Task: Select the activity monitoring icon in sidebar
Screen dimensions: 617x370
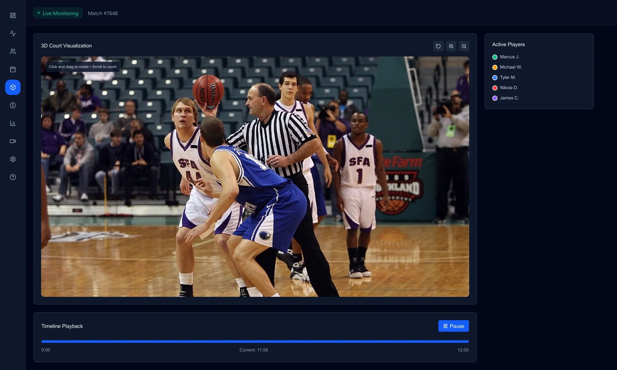Action: 13,33
